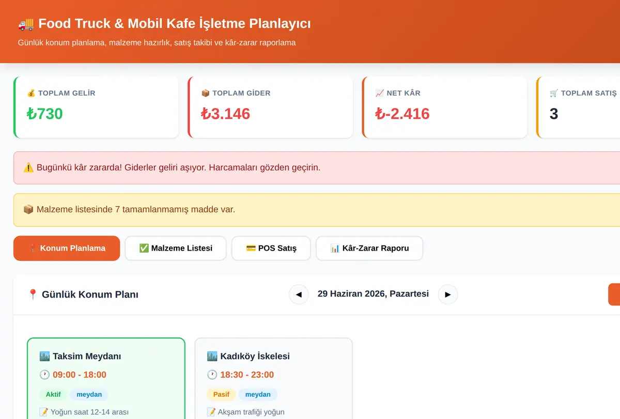Click the ₺-2.416 net profit value
620x419 pixels.
point(402,114)
